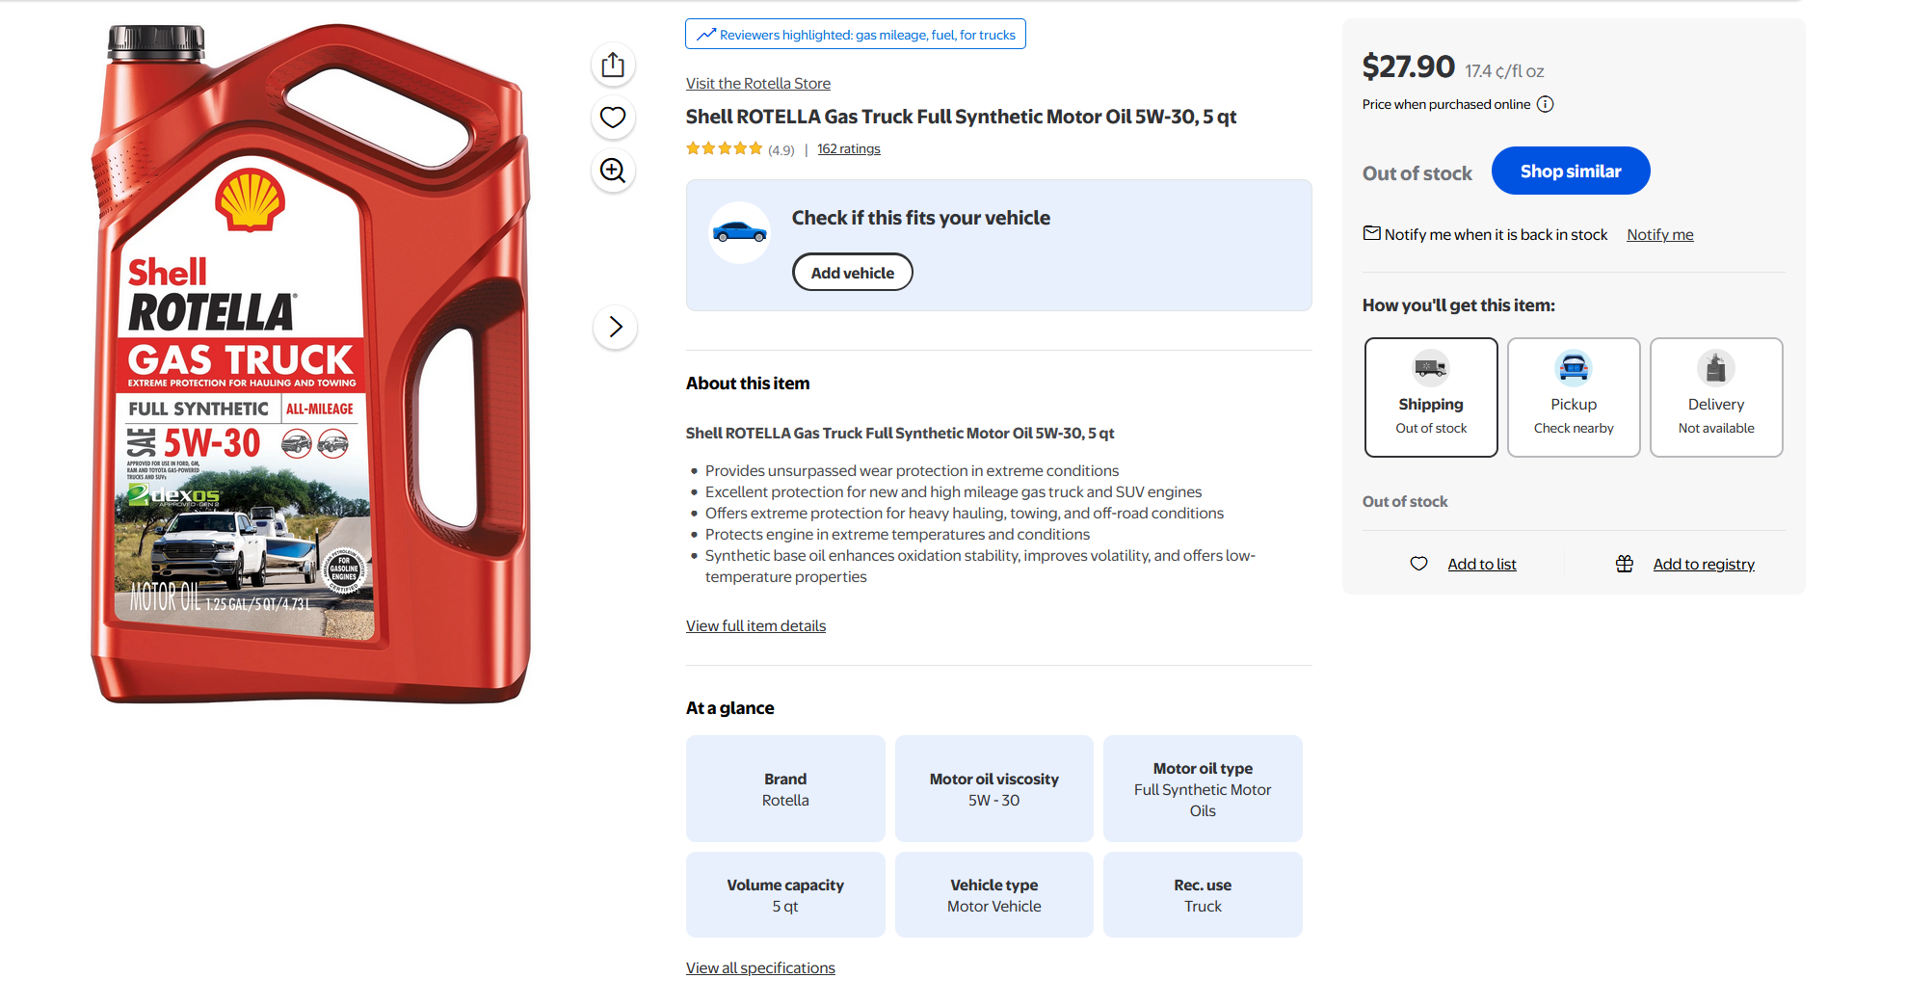Click the blue car icon in vehicle fit box
This screenshot has width=1907, height=1005.
click(x=739, y=232)
